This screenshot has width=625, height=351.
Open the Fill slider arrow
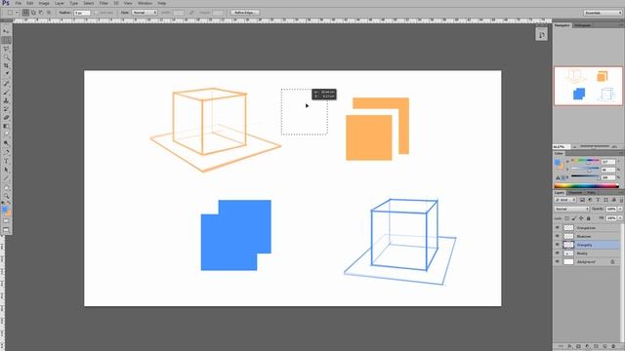pos(620,218)
